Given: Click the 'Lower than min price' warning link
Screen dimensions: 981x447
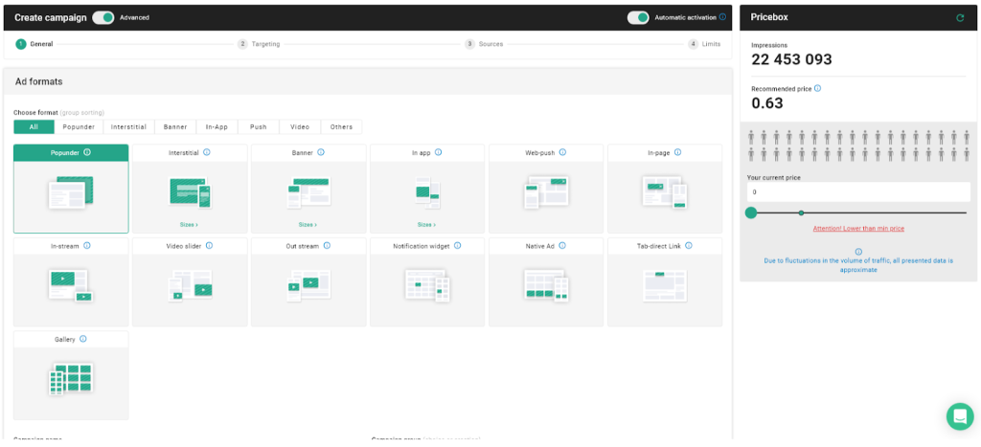Looking at the screenshot, I should pyautogui.click(x=858, y=229).
